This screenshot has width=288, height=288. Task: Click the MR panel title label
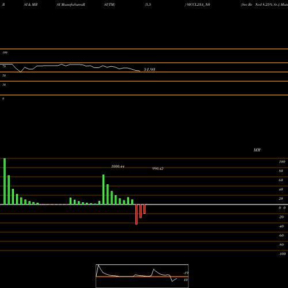(x=257, y=150)
